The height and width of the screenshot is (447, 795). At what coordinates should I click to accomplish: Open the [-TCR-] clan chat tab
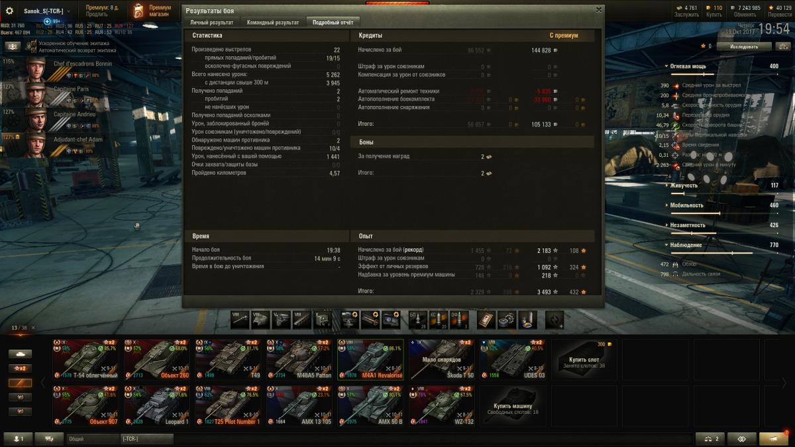146,438
